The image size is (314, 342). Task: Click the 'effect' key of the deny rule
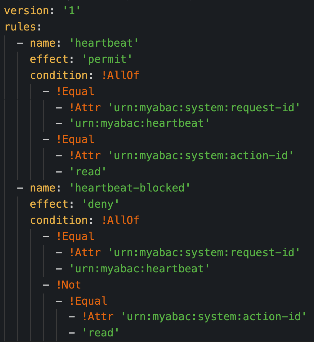click(49, 204)
